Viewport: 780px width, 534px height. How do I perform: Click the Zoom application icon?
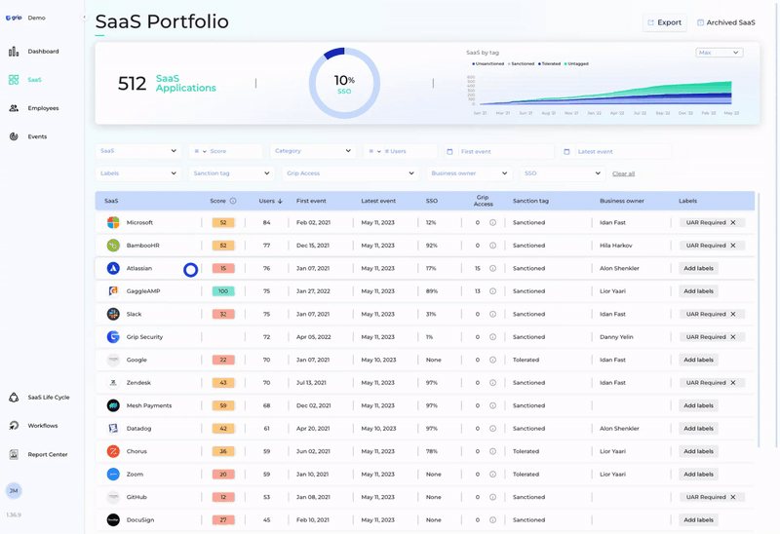(113, 475)
